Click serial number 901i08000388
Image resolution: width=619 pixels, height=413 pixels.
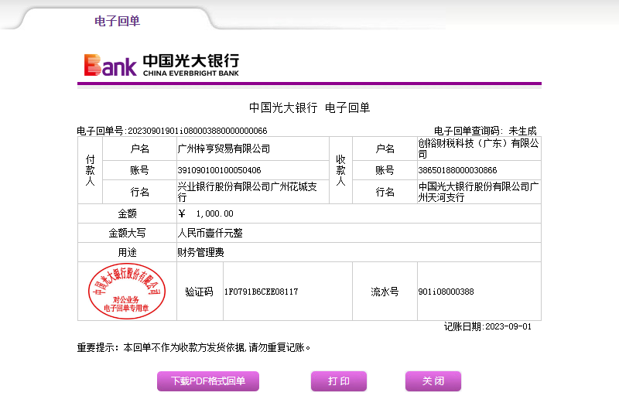click(x=446, y=292)
